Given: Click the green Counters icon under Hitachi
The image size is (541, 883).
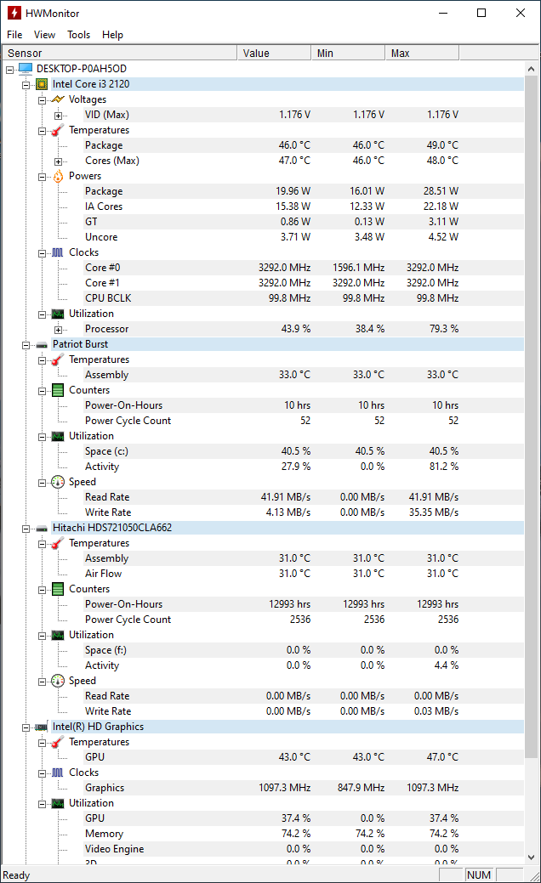Looking at the screenshot, I should 58,589.
